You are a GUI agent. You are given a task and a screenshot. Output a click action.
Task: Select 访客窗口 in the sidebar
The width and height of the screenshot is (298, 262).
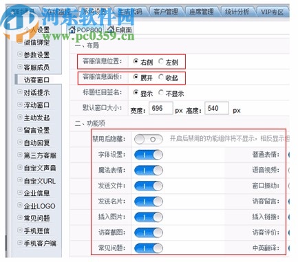coord(36,80)
